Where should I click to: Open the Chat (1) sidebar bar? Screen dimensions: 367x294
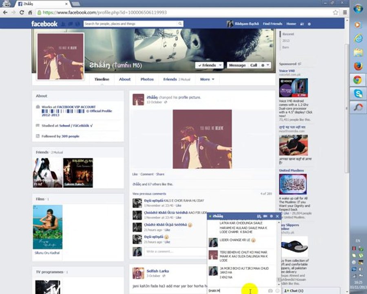tap(311, 291)
